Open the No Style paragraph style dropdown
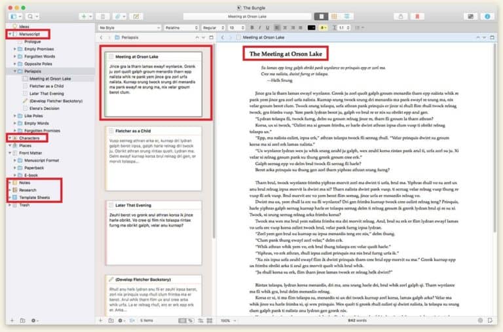This screenshot has width=503, height=332. (129, 28)
